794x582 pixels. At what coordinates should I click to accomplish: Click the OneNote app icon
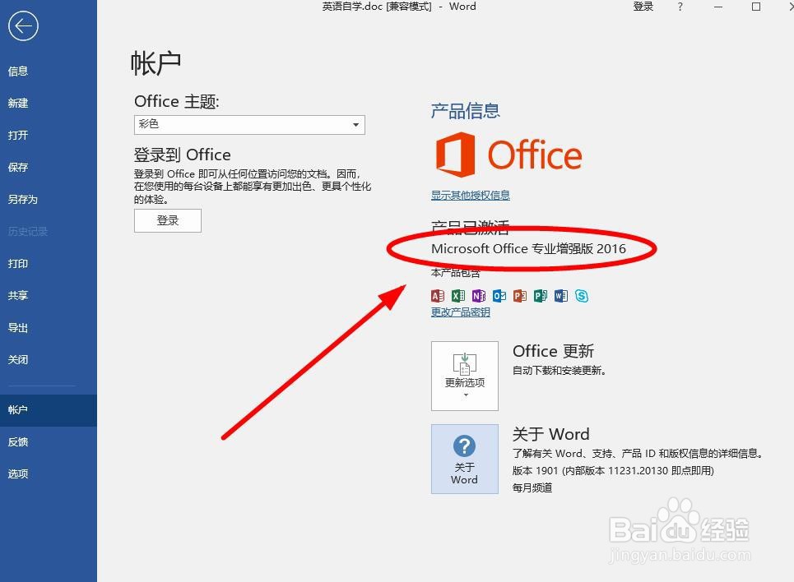click(x=479, y=296)
